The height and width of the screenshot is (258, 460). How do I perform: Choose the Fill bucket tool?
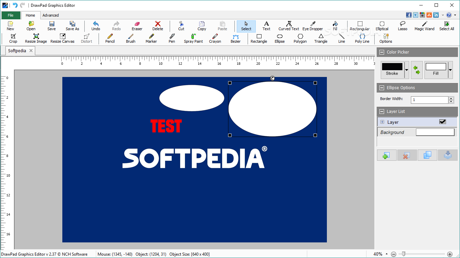335,26
